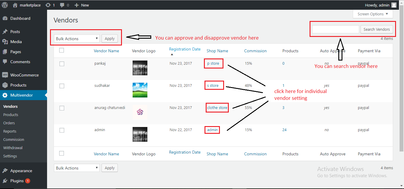Screen dimensions: 404x189
Task: Click anurag chaturvedi's products count 3
Action: pos(283,108)
